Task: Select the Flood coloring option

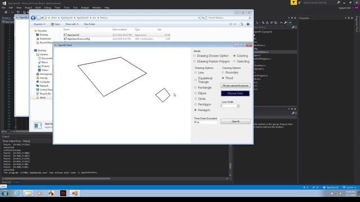Action: point(227,78)
